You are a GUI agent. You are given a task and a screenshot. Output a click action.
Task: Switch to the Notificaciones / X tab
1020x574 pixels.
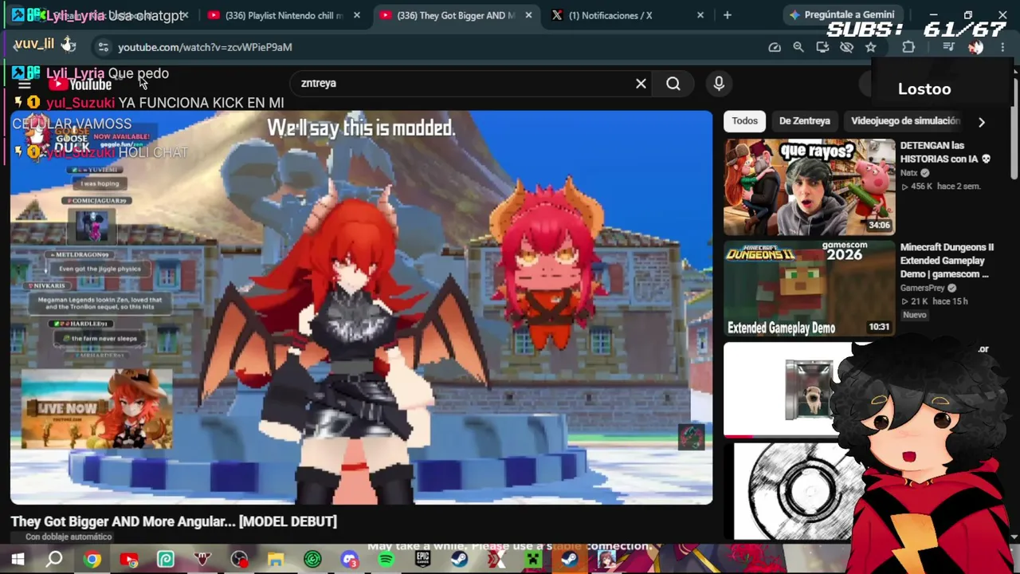pos(610,15)
